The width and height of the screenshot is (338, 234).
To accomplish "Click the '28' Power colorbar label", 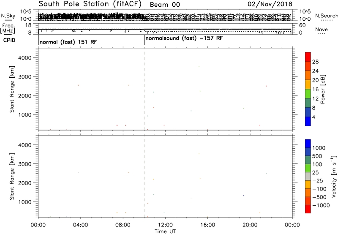I will point(315,62).
